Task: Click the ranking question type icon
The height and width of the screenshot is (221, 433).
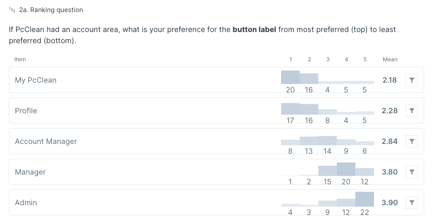Action: [12, 10]
